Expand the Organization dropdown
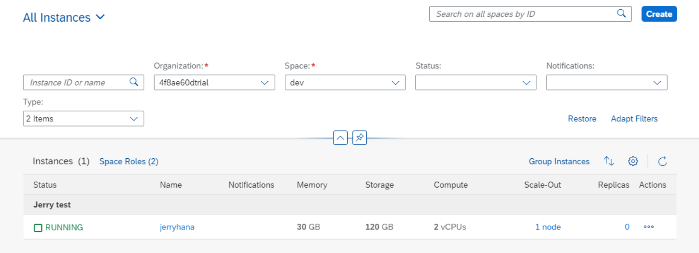Screen dimensions: 699x253 (265, 83)
